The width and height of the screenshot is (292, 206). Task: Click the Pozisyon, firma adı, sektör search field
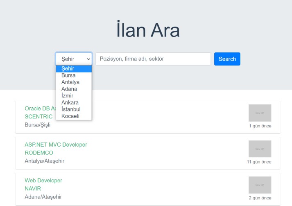(153, 59)
